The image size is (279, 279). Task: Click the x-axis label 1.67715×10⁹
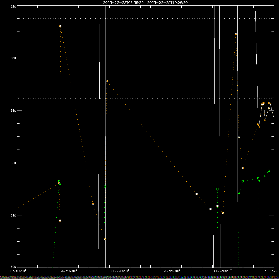click(x=68, y=271)
